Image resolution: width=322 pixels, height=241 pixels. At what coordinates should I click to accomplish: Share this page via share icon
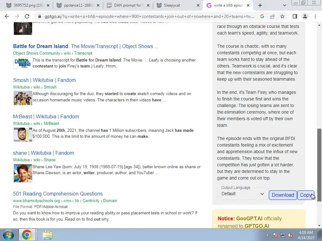click(272, 16)
